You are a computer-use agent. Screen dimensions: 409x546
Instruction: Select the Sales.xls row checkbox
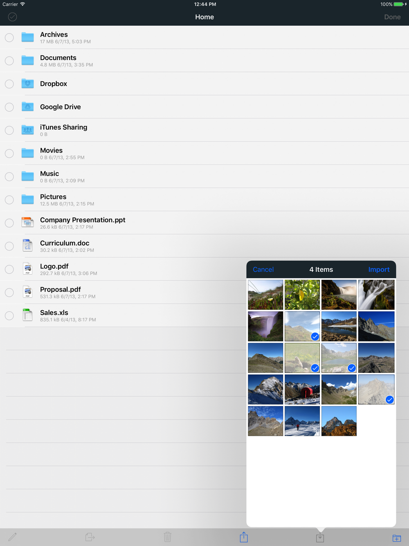coord(9,316)
